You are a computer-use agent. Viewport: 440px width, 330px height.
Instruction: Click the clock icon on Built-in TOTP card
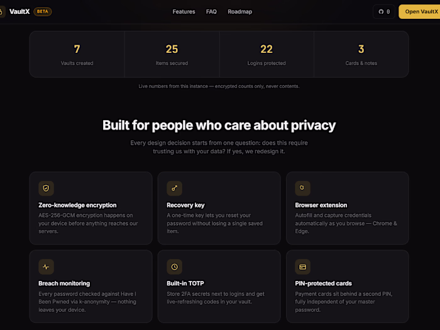tap(174, 267)
